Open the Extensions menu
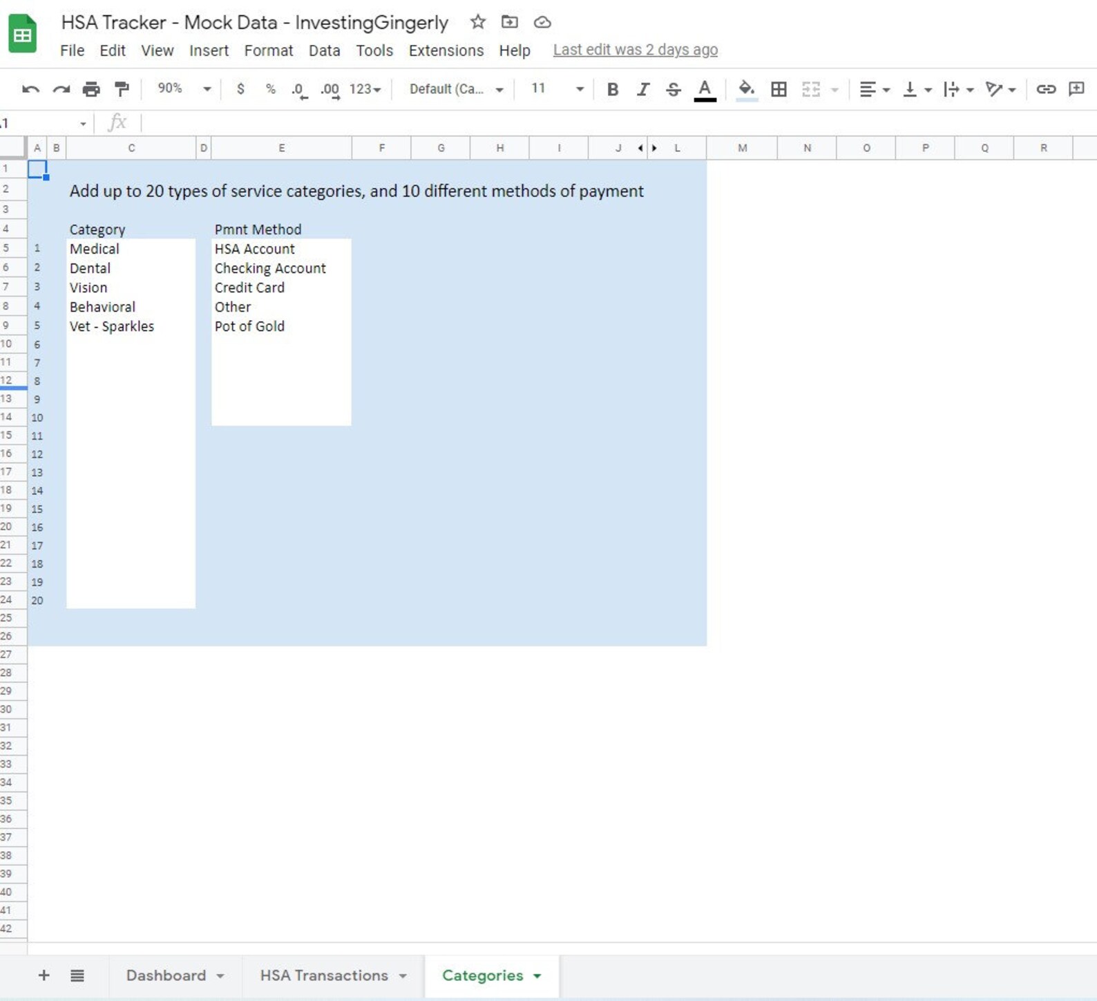This screenshot has height=1001, width=1097. click(x=446, y=50)
